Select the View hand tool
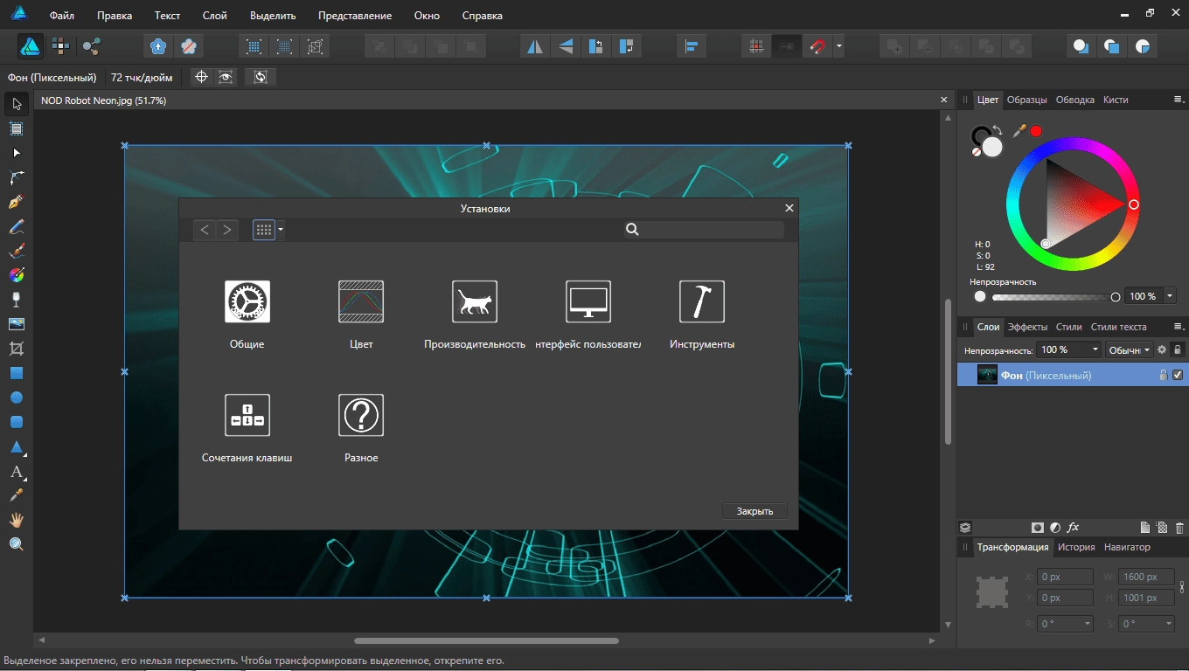 pyautogui.click(x=17, y=520)
